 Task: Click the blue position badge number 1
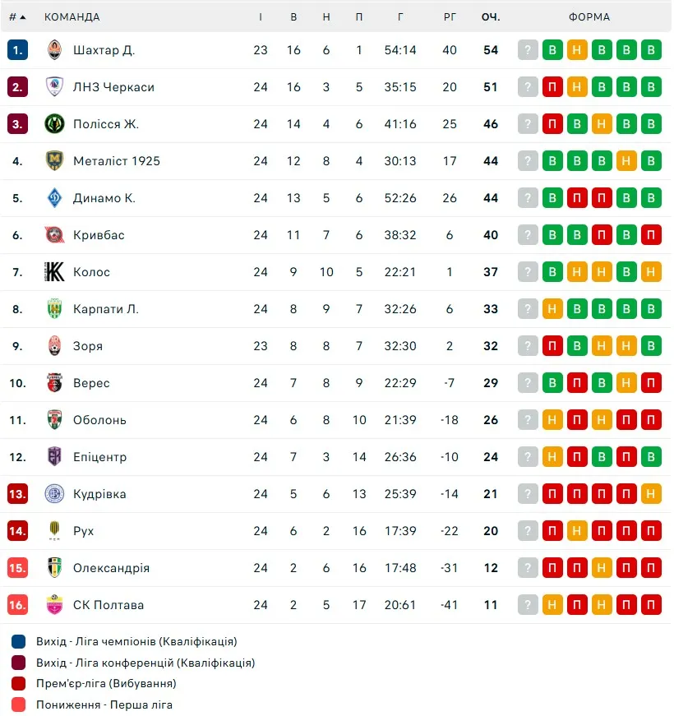(17, 50)
